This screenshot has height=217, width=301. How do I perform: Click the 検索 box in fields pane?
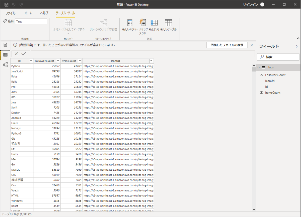(x=278, y=57)
